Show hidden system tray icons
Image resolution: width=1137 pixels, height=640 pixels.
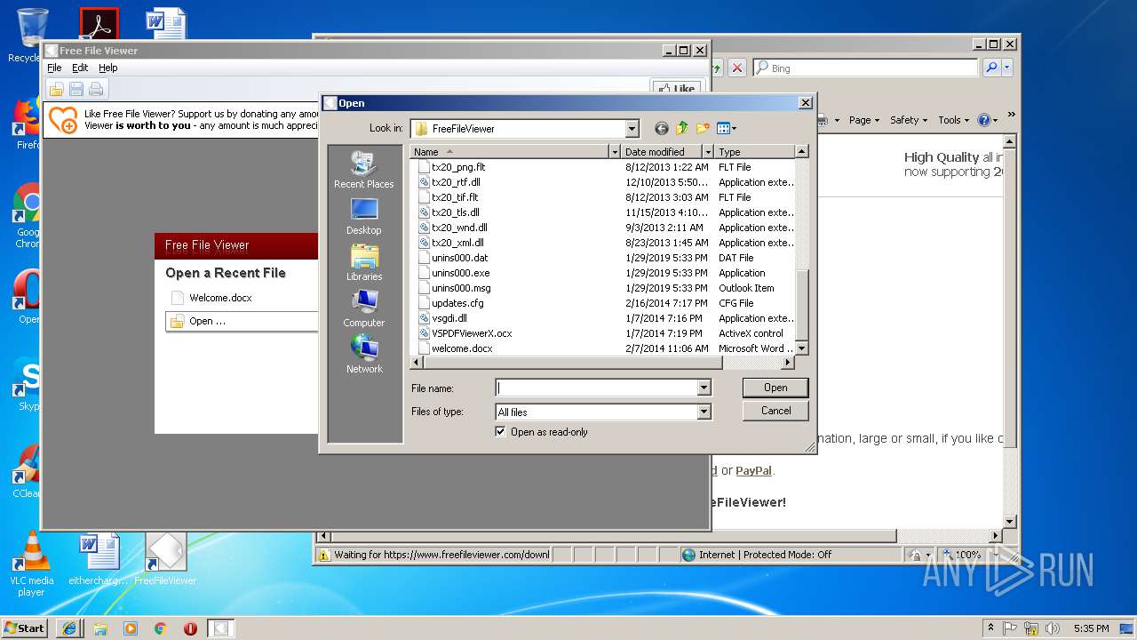990,628
